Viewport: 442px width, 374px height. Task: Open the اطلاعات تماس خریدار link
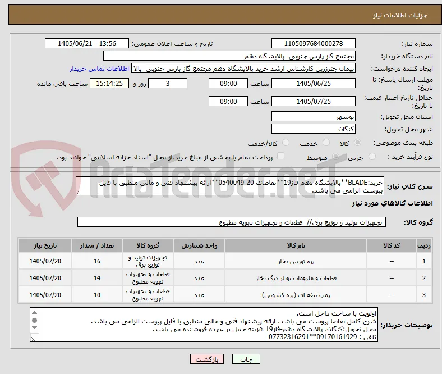[x=99, y=69]
